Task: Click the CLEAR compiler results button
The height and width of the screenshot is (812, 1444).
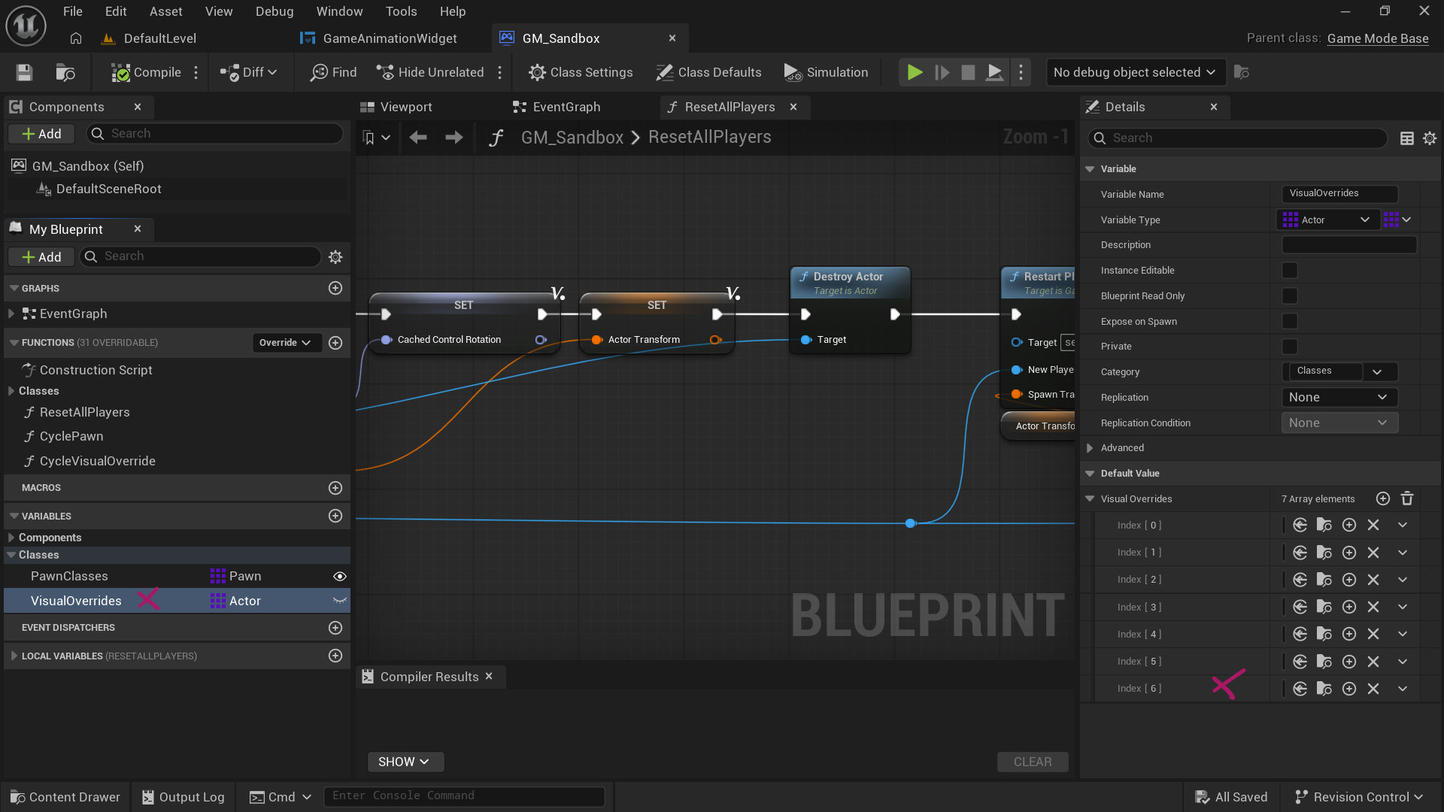Action: [1032, 762]
